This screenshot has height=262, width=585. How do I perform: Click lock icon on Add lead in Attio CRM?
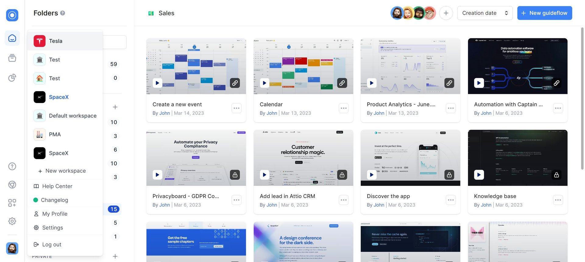(x=342, y=175)
